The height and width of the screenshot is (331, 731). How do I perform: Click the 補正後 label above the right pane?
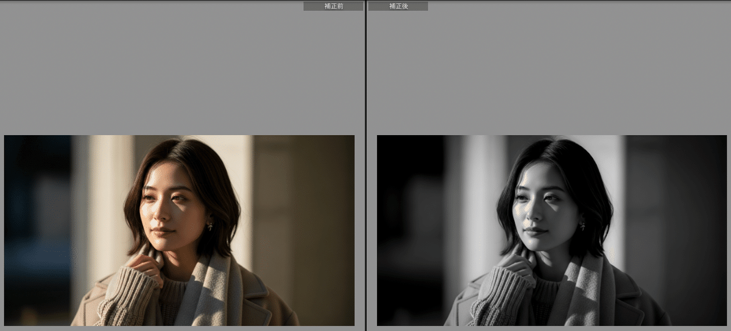point(398,6)
